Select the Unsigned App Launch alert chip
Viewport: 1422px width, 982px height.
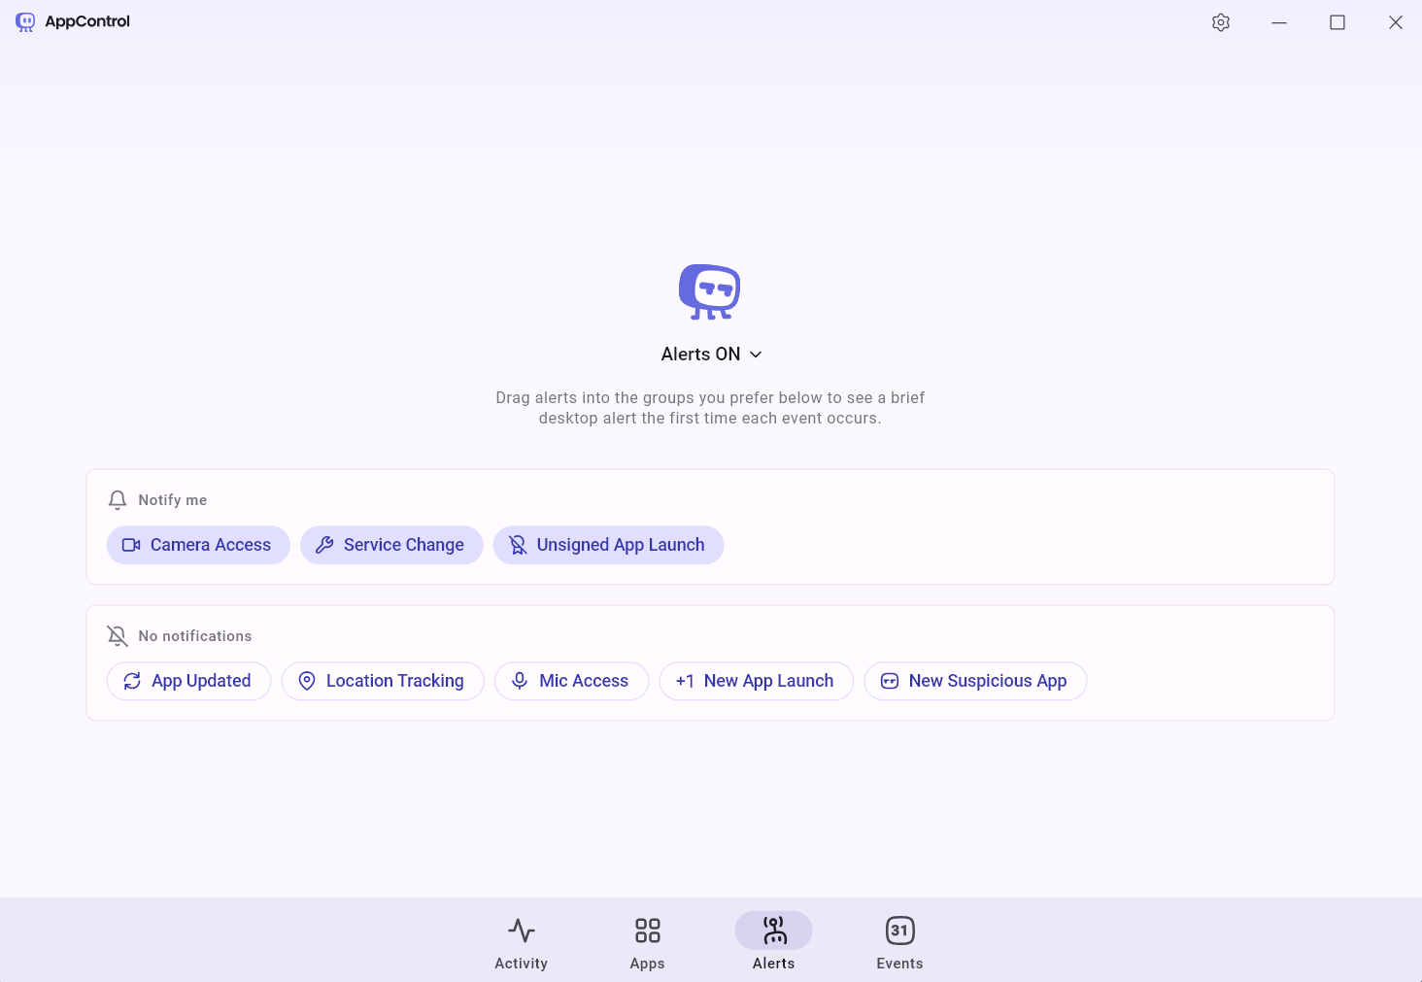coord(608,545)
